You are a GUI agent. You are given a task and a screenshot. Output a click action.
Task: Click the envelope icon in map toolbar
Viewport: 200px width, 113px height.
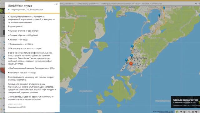coord(193,112)
